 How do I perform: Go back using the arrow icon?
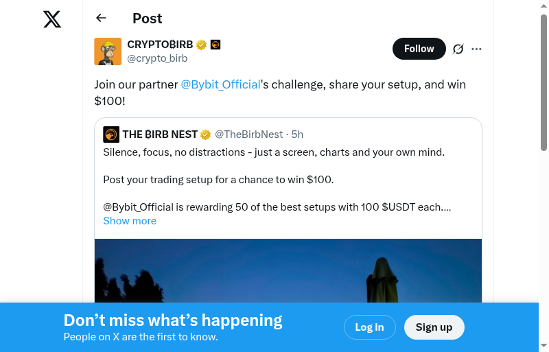coord(102,19)
